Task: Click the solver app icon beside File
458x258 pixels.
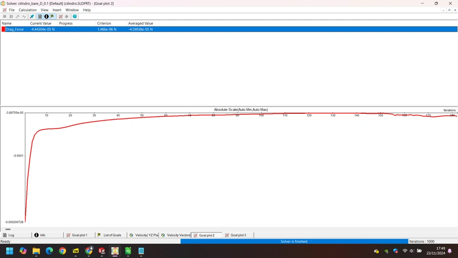Action: [4, 10]
